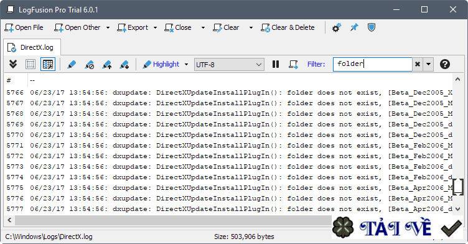Expand the Open Other dropdown arrow

pos(108,27)
